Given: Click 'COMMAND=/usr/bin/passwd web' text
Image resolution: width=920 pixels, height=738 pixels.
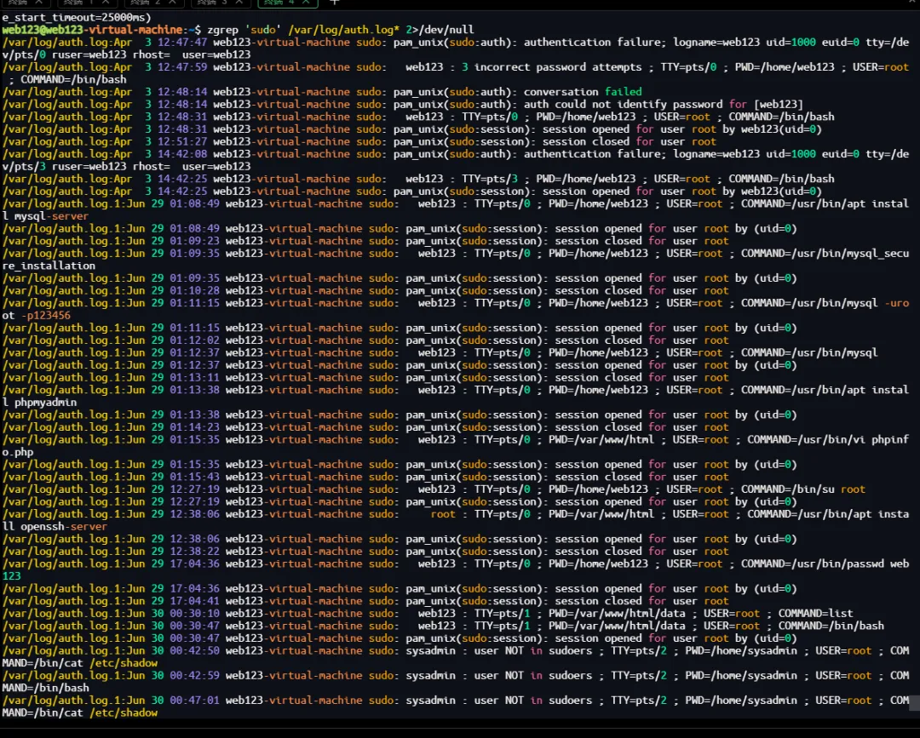Looking at the screenshot, I should click(x=825, y=564).
